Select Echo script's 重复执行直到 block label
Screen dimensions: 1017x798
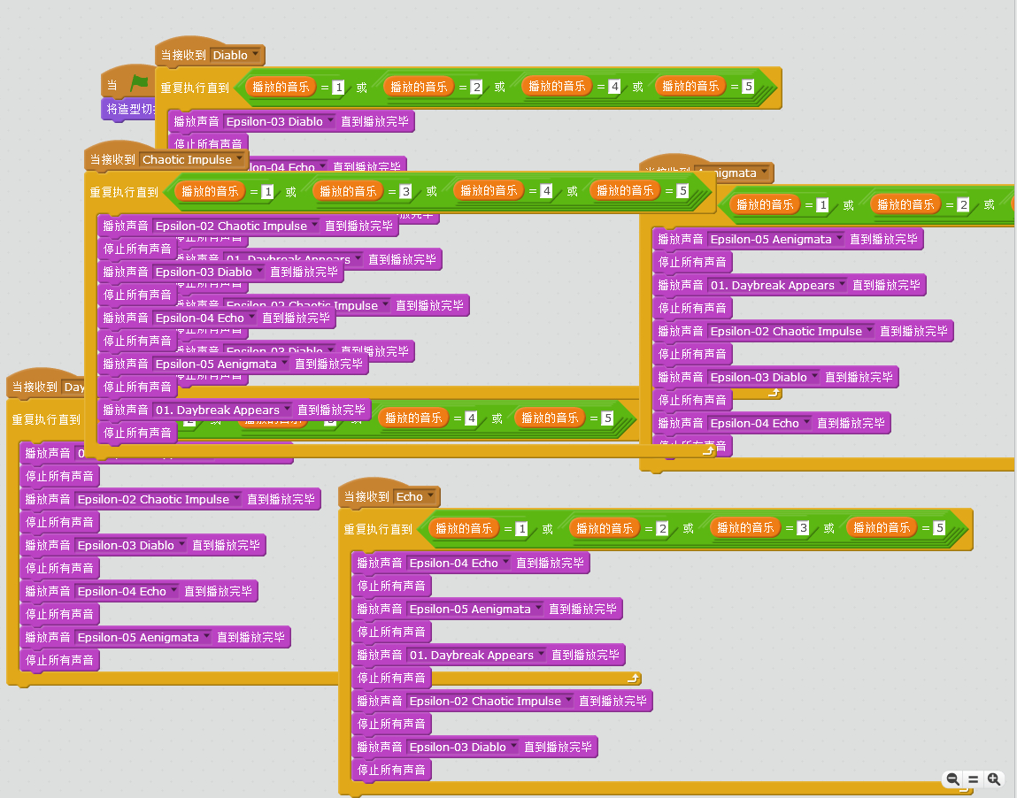[378, 530]
